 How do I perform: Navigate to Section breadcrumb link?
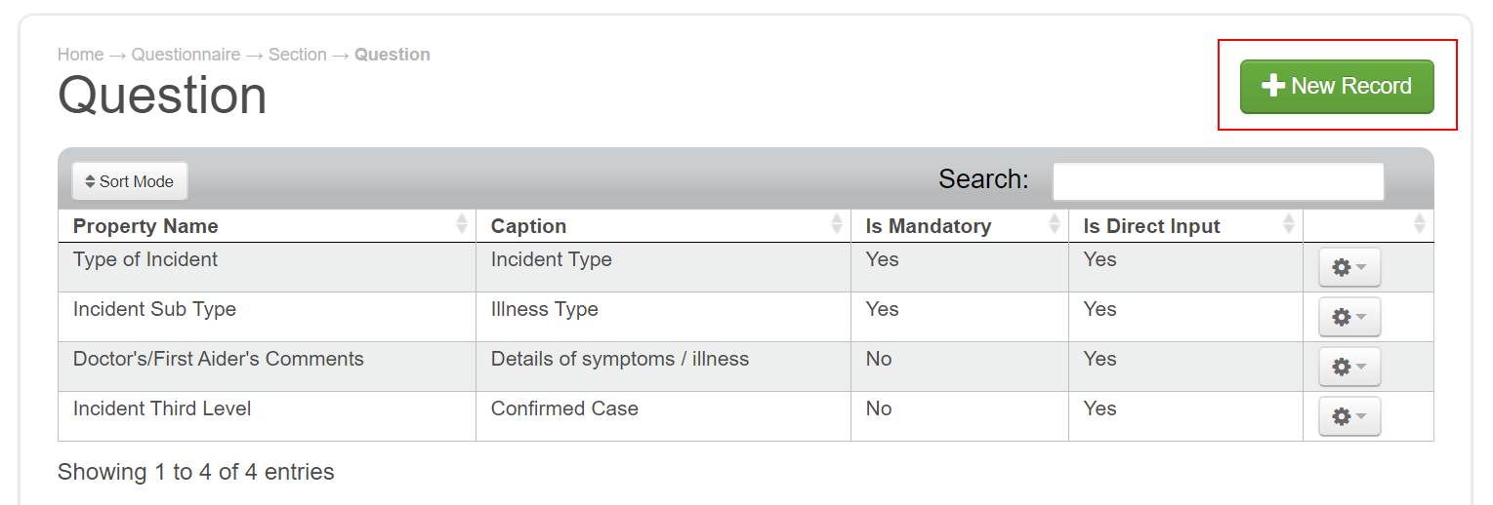pos(297,55)
